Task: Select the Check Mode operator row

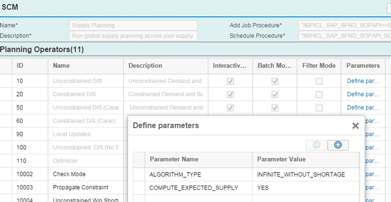Action: pyautogui.click(x=64, y=174)
